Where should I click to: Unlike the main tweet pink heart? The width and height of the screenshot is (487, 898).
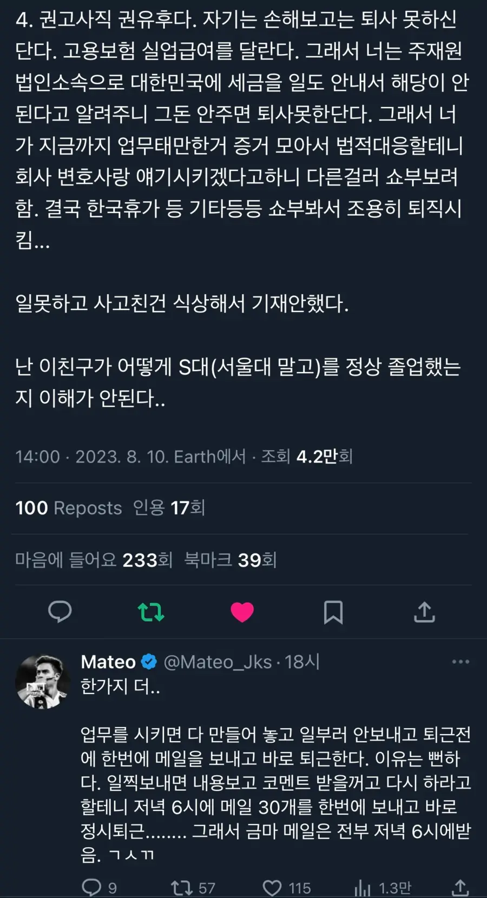(242, 612)
